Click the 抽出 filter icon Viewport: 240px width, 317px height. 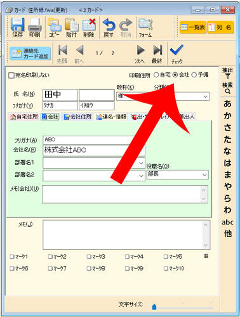coord(227,73)
